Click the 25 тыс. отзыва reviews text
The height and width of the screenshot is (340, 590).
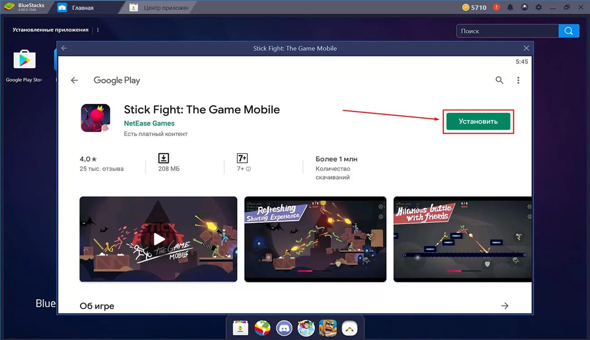coord(102,169)
